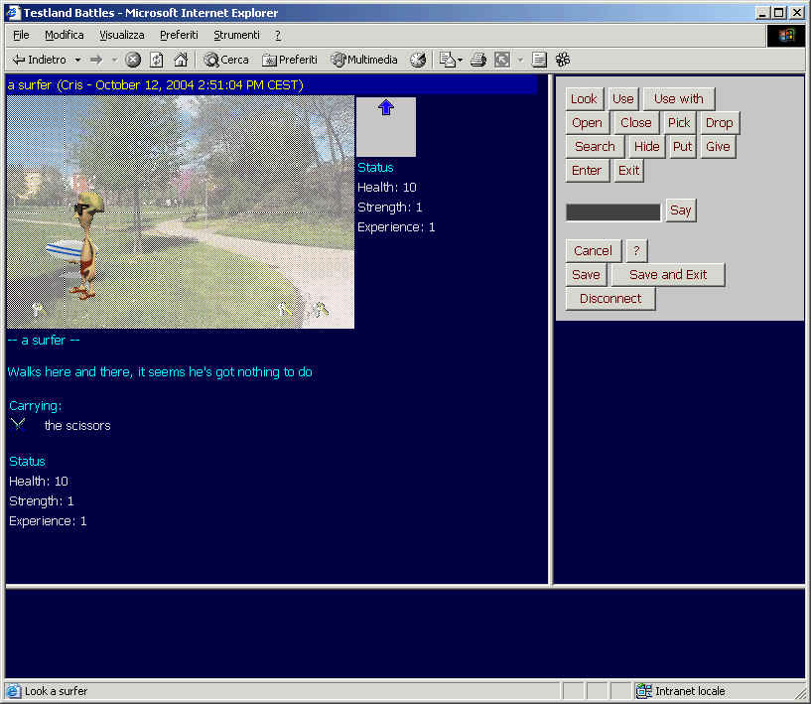
Task: Click the Cancel button
Action: click(593, 251)
